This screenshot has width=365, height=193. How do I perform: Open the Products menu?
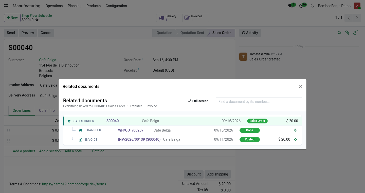pyautogui.click(x=94, y=6)
